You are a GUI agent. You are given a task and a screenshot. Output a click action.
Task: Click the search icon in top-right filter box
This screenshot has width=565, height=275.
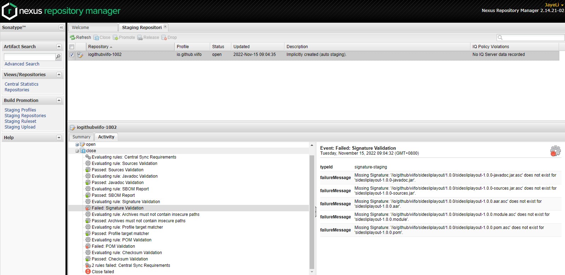click(x=500, y=38)
